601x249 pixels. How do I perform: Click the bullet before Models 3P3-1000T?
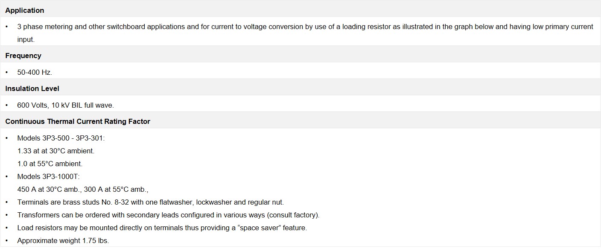[7, 176]
